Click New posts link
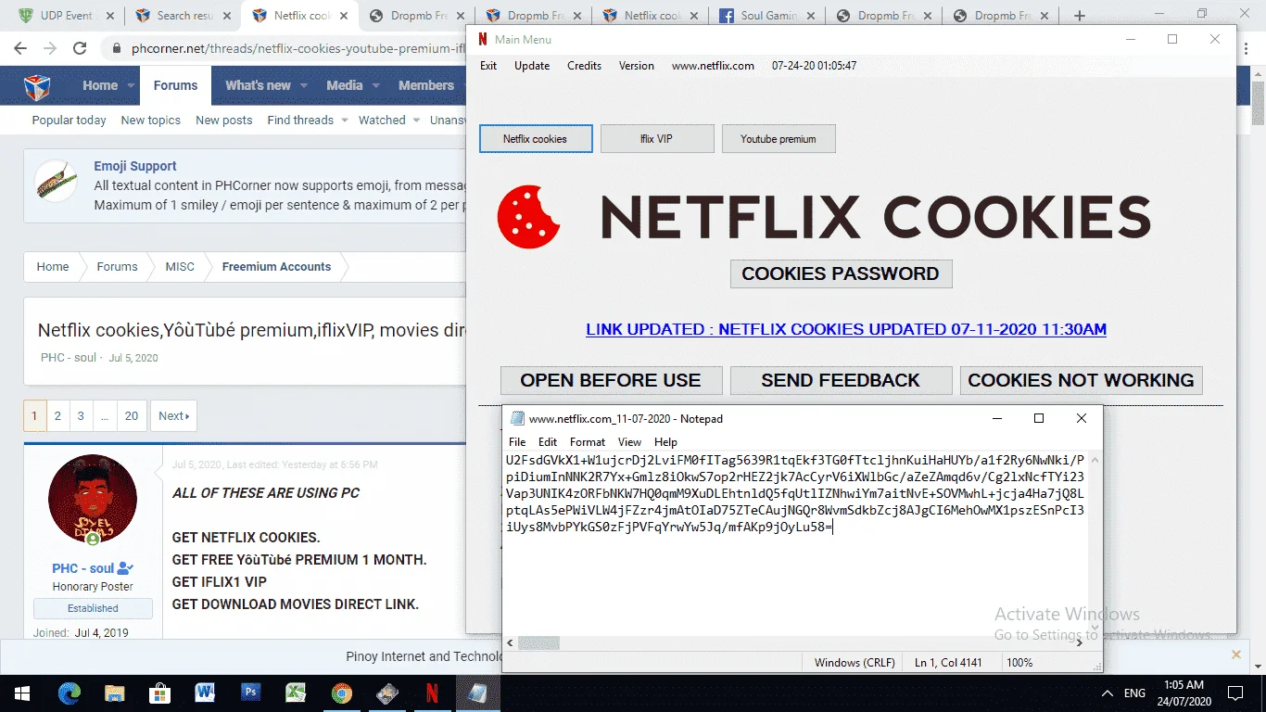This screenshot has height=712, width=1266. [223, 121]
